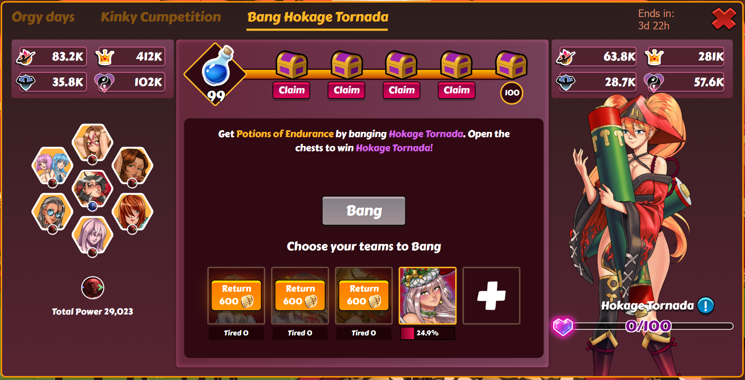Click the crown stat icon showing 412K

(105, 57)
